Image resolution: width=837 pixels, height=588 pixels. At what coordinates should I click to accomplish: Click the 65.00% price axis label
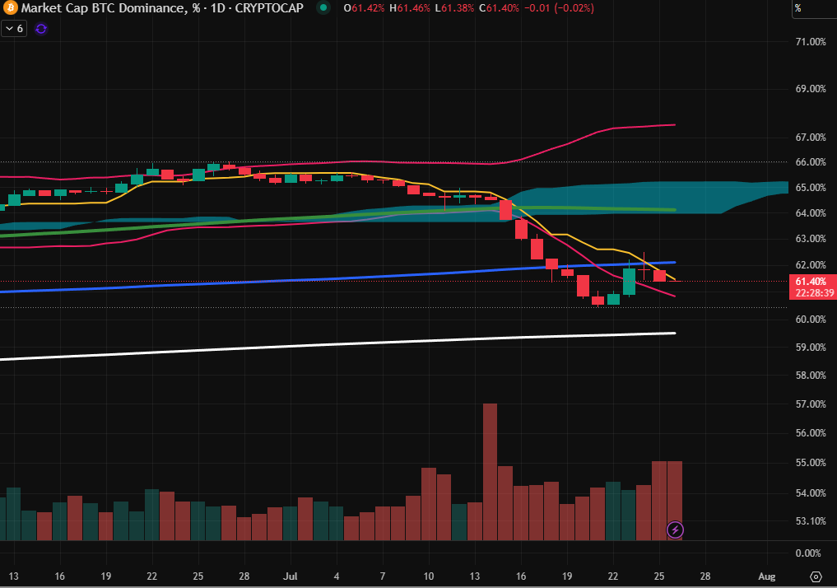(811, 188)
